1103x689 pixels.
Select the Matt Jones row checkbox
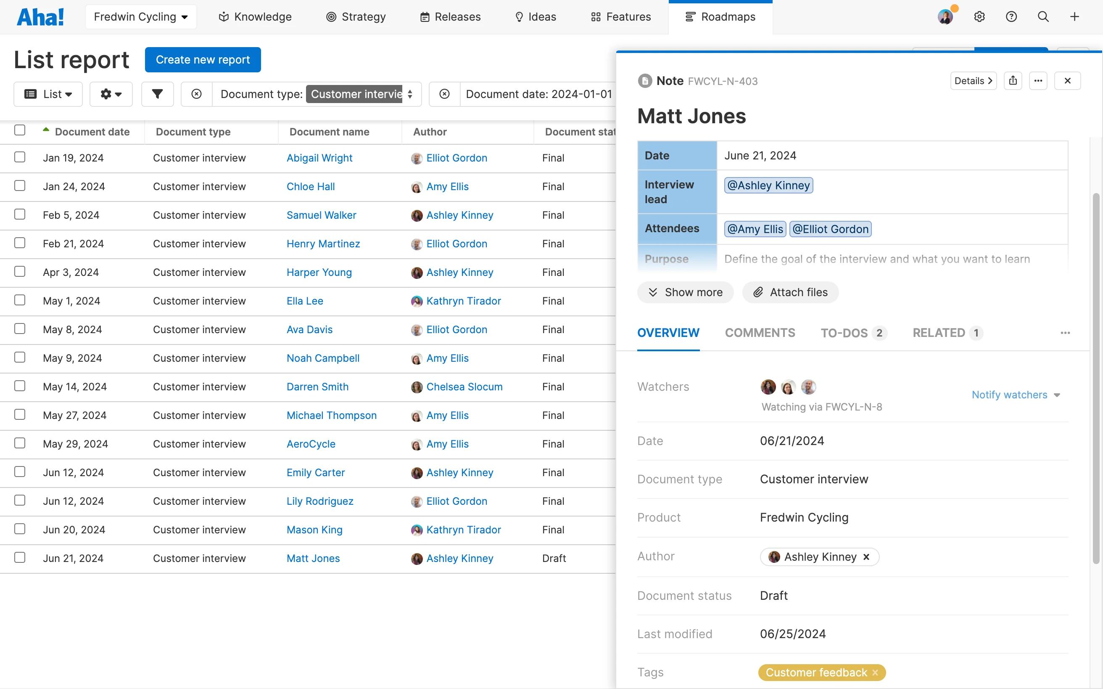20,557
